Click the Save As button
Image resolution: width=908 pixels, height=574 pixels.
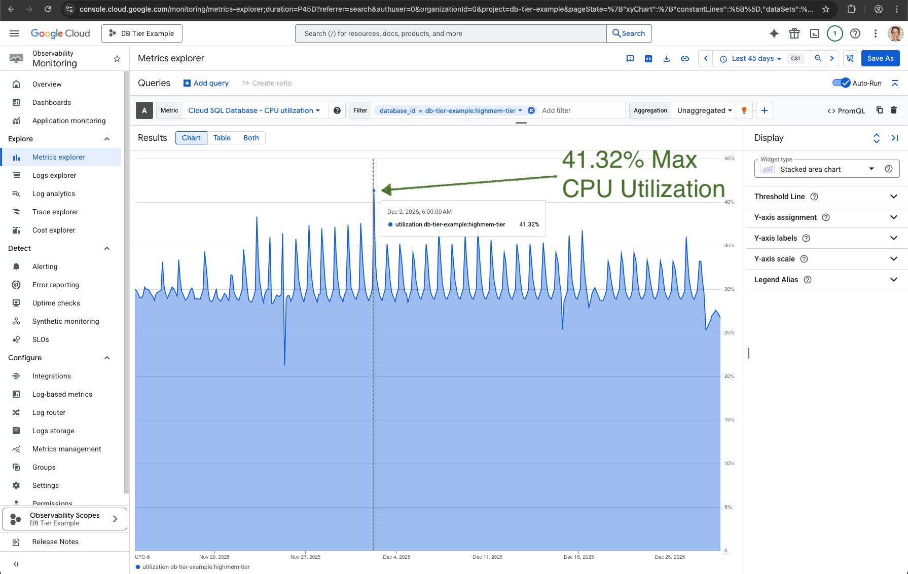point(880,59)
